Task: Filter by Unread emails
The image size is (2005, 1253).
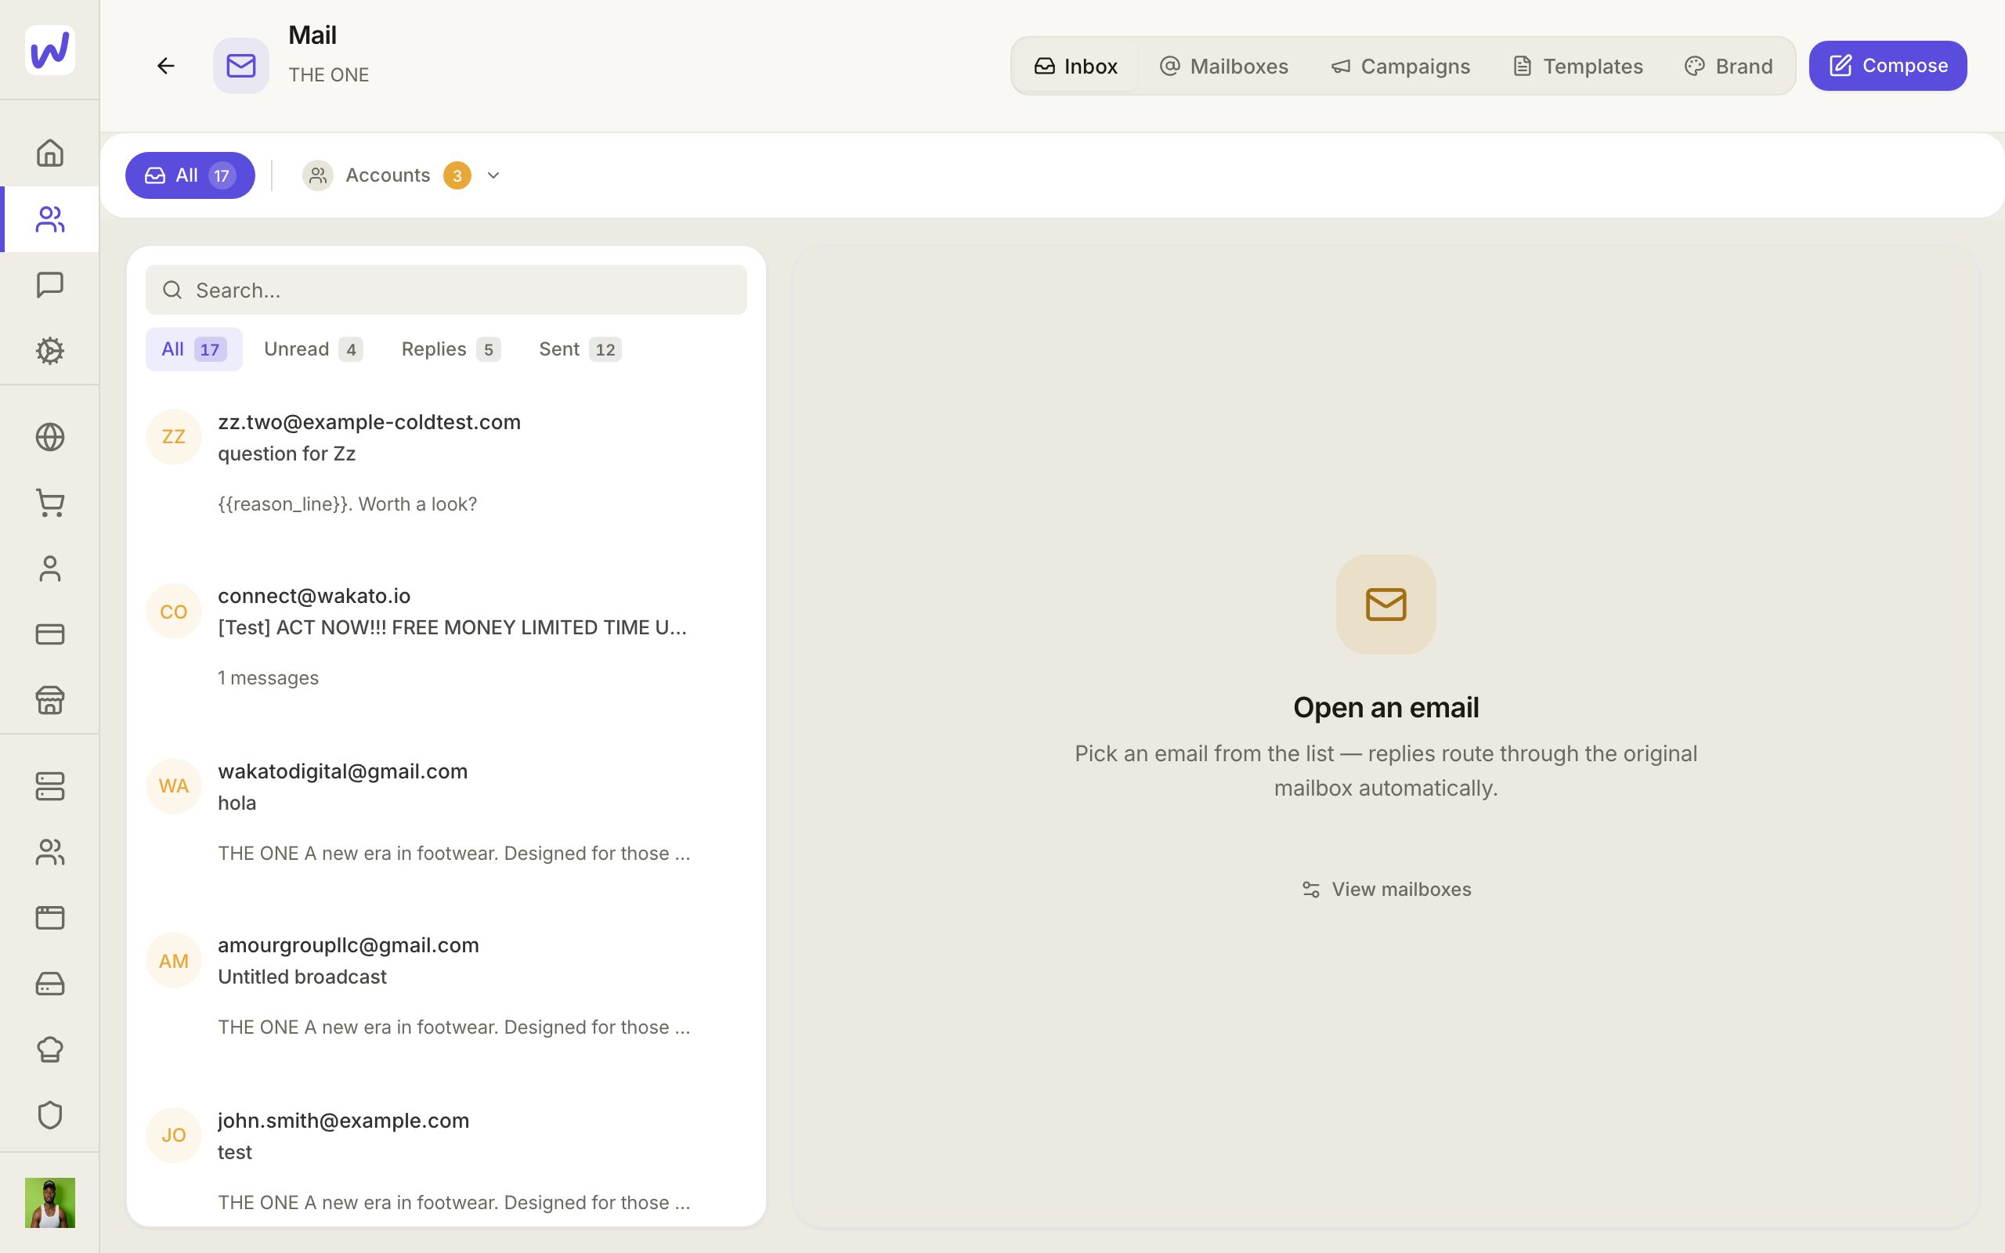Action: pos(313,349)
